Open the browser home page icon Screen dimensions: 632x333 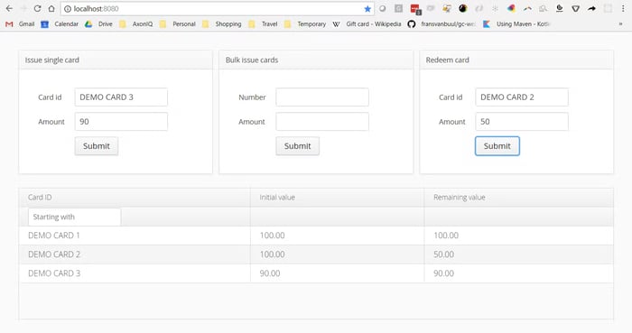pyautogui.click(x=51, y=8)
